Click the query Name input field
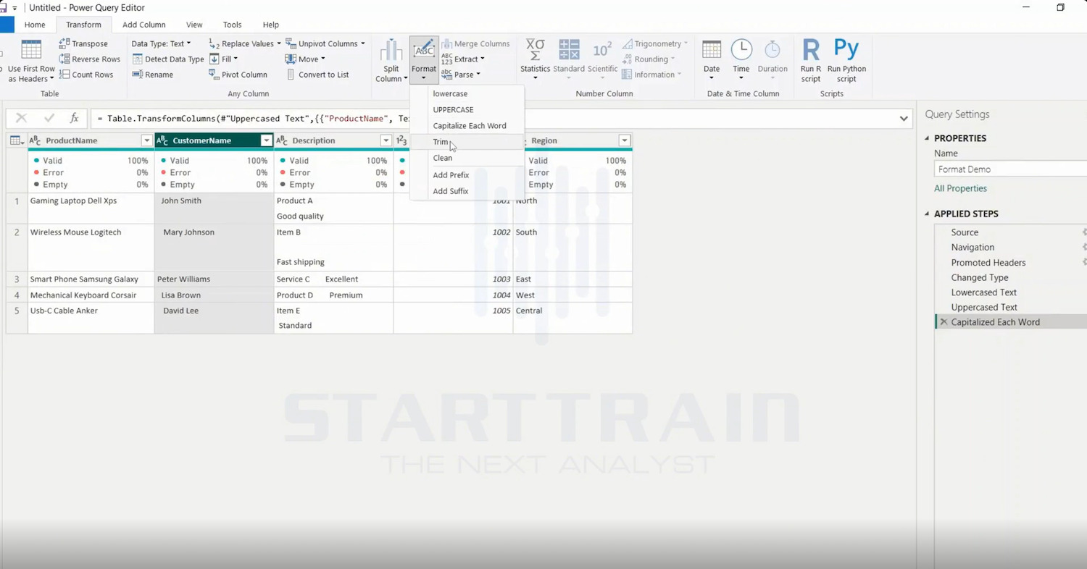Screen dimensions: 1087x569 [x=1010, y=169]
